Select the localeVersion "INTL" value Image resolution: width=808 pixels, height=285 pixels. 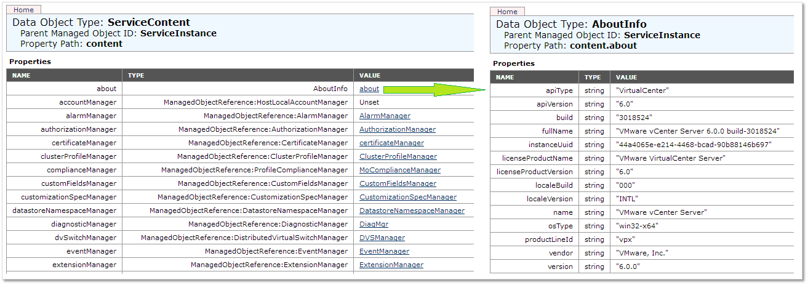(626, 199)
